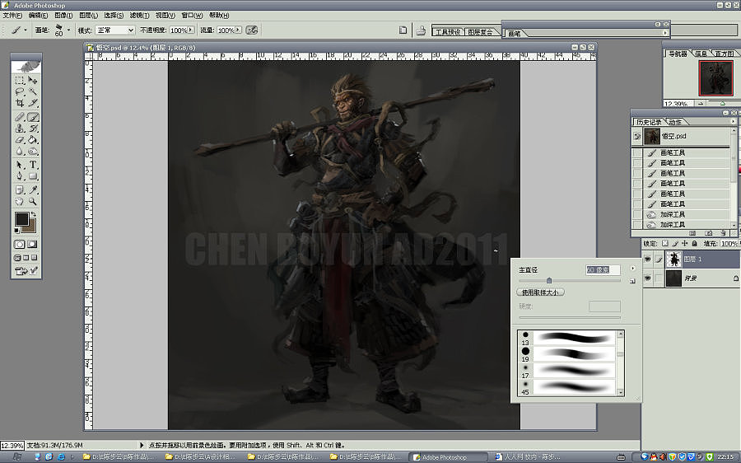Toggle visibility of the 背景 layer
Image resolution: width=741 pixels, height=463 pixels.
[646, 279]
